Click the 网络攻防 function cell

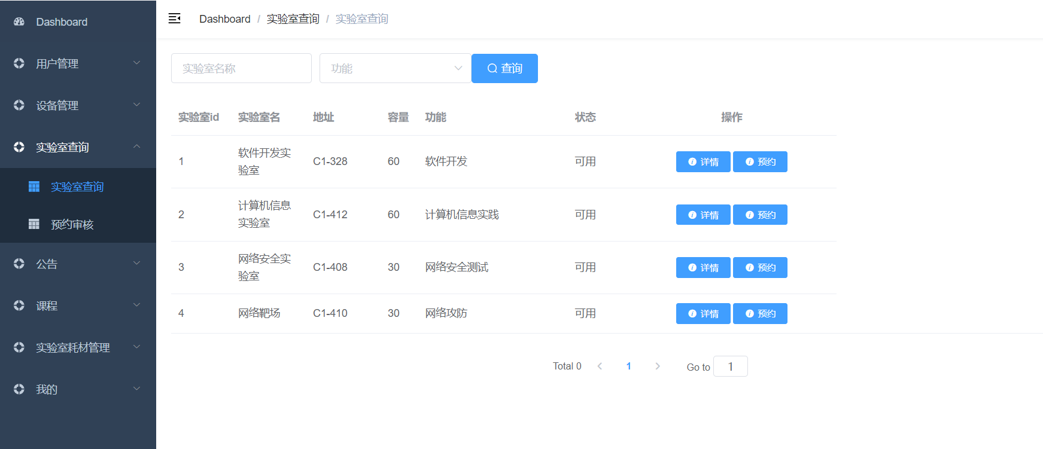[446, 313]
